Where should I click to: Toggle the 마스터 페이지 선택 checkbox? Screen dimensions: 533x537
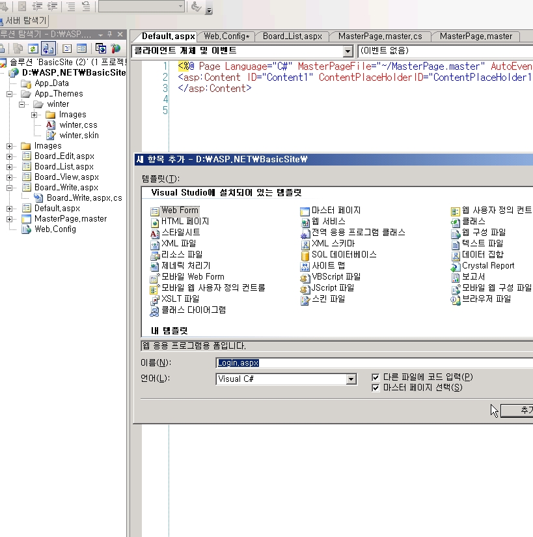point(376,388)
